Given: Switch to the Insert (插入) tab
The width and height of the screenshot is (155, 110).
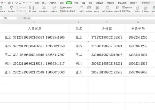Looking at the screenshot, I should click(44, 3).
